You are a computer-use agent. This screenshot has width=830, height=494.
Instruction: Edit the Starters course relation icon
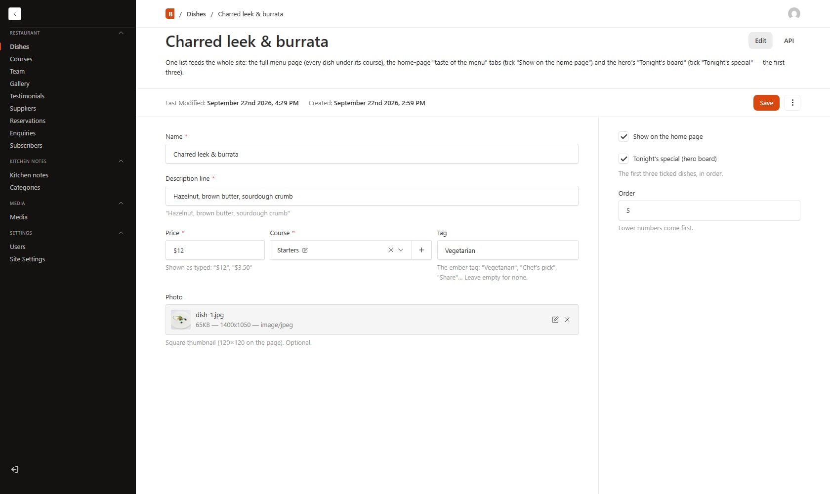(x=305, y=250)
